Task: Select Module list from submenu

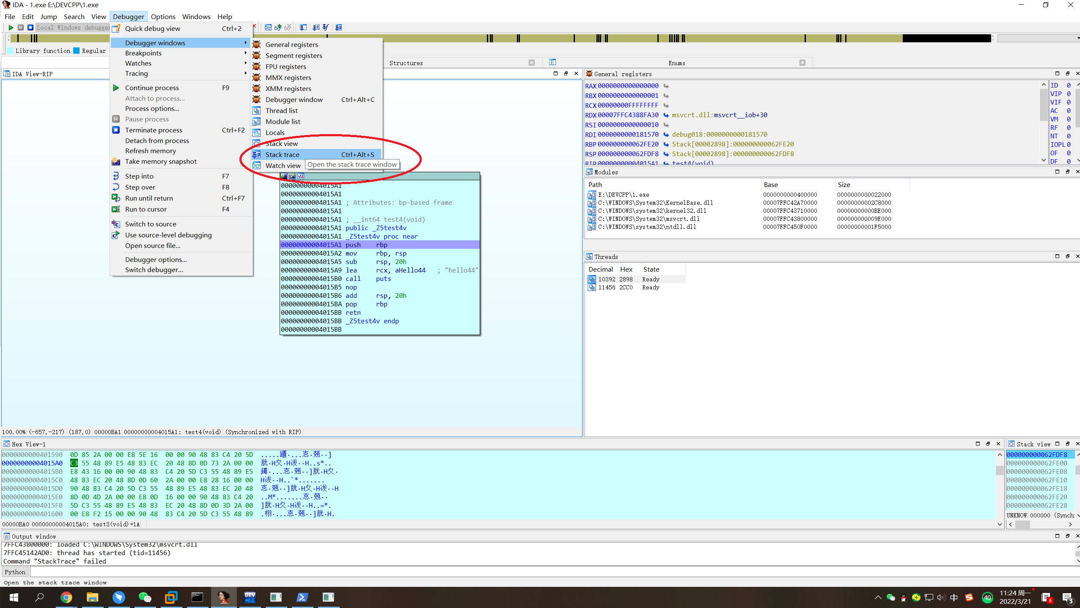Action: tap(283, 121)
